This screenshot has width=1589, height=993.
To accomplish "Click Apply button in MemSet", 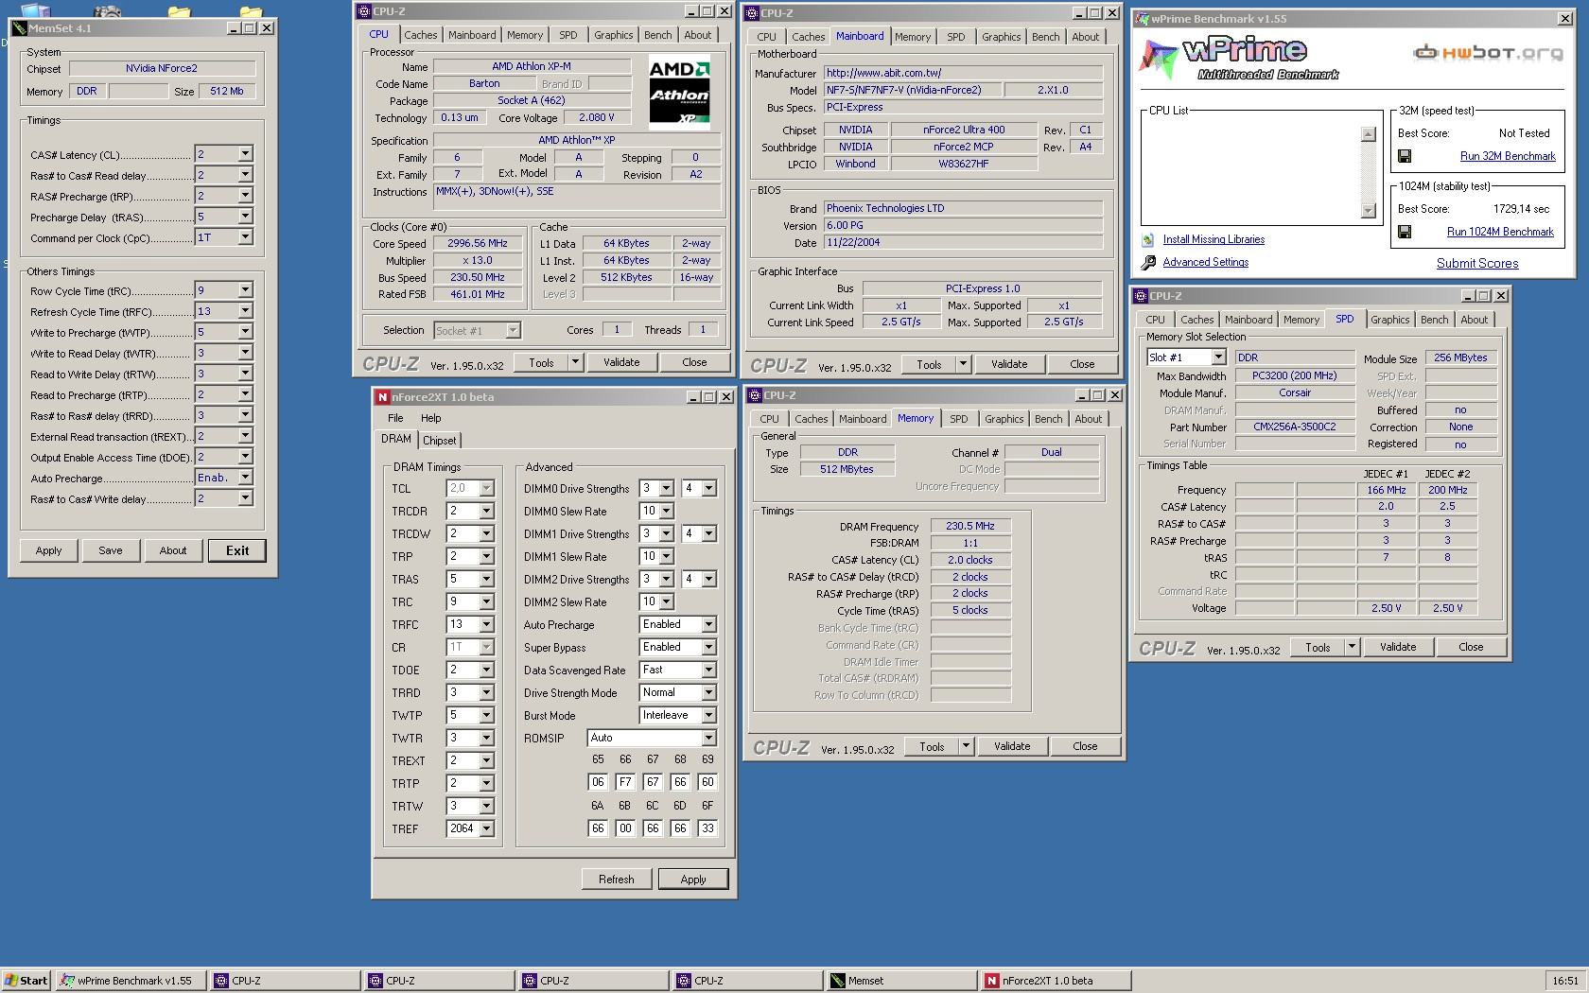I will tap(48, 550).
